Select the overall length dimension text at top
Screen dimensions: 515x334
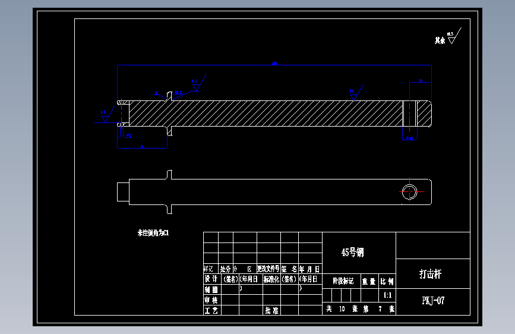(x=274, y=63)
